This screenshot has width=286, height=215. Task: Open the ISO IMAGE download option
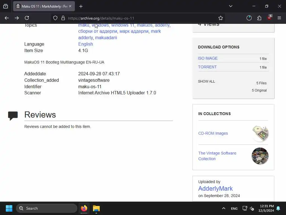pyautogui.click(x=208, y=58)
